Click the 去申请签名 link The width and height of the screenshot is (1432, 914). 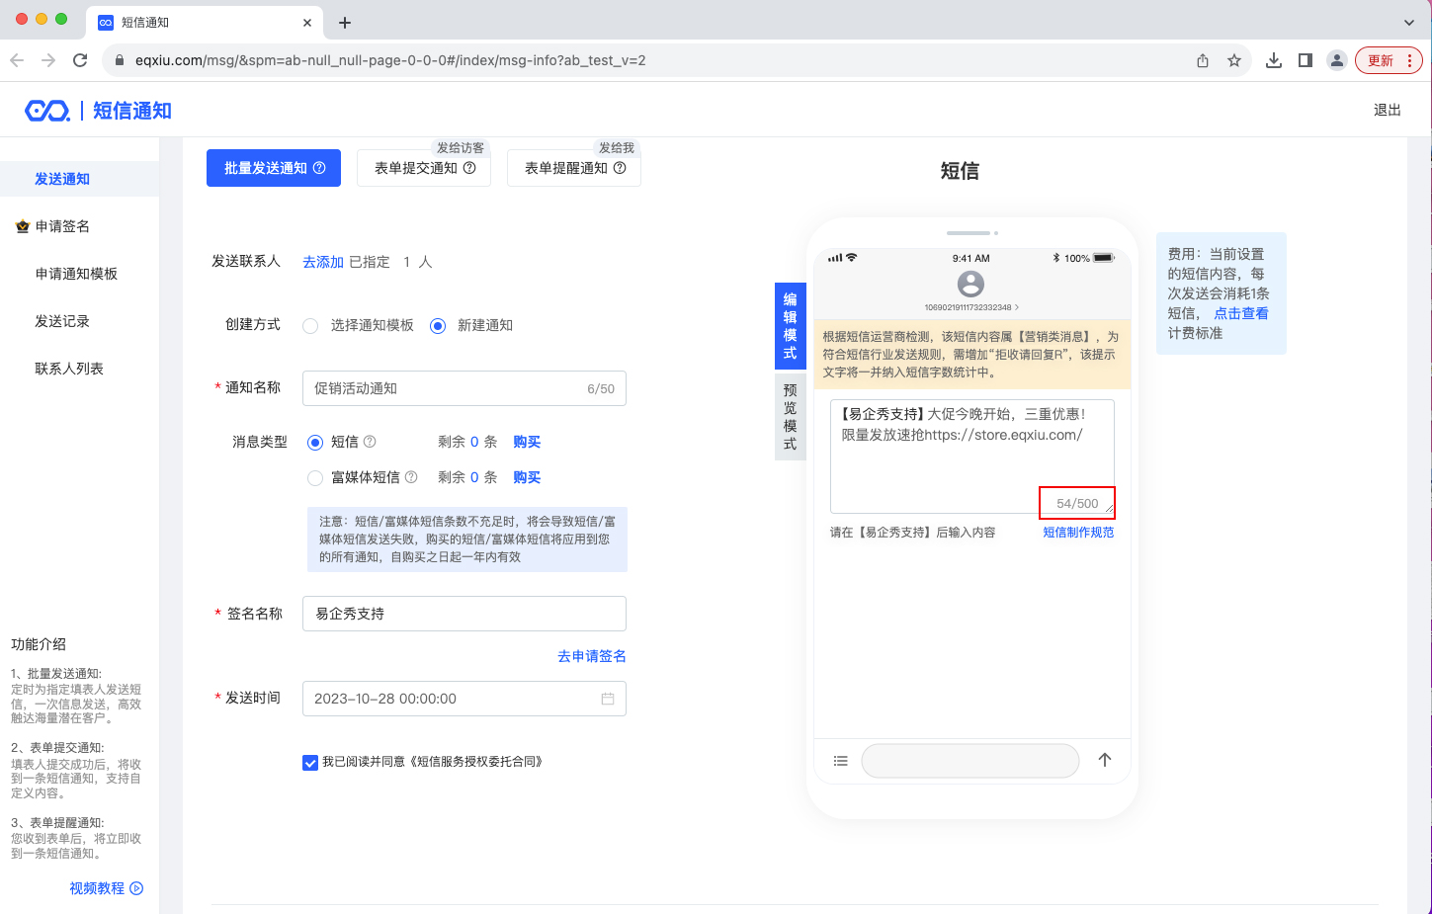(x=592, y=656)
